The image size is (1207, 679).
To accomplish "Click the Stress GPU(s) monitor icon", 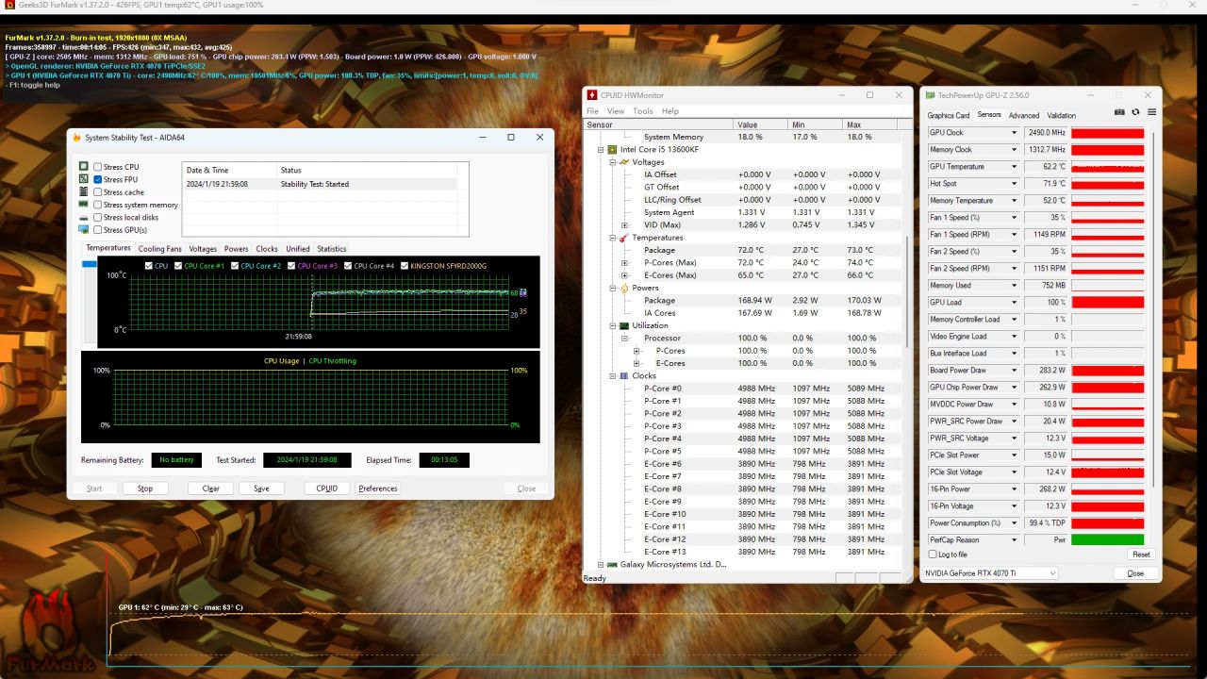I will (x=84, y=229).
